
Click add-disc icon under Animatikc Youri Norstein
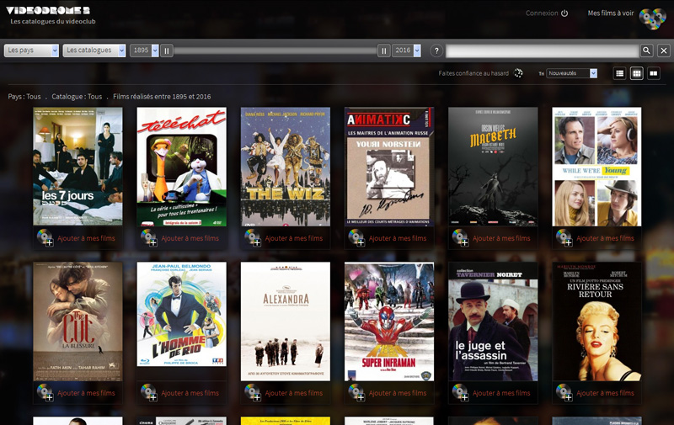[356, 237]
